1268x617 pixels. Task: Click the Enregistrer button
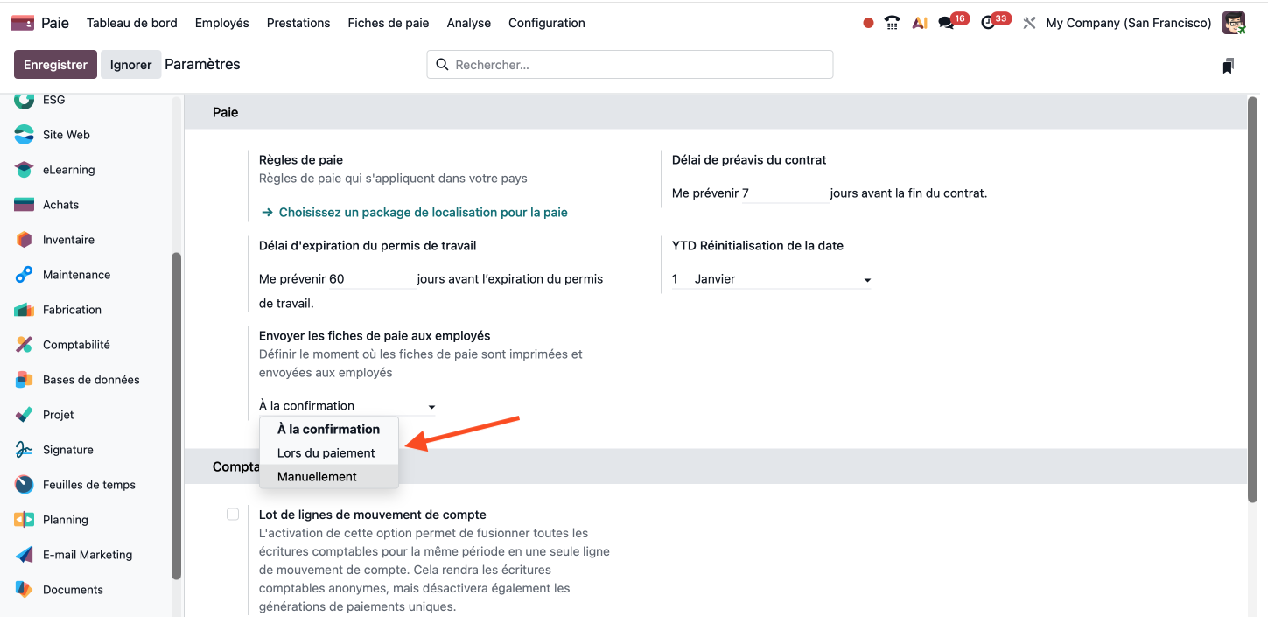(55, 65)
